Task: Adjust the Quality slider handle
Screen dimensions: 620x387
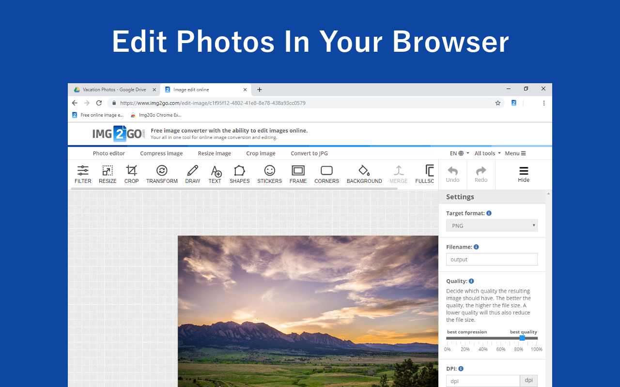Action: point(522,338)
